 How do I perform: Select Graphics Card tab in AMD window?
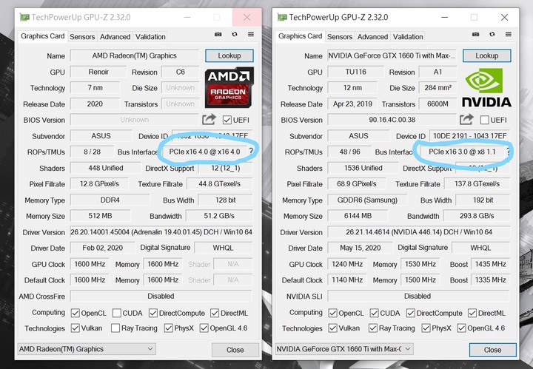(x=42, y=36)
